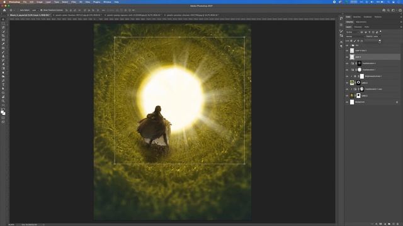
Task: Toggle Quick Mask mode icon
Action: pyautogui.click(x=3, y=118)
